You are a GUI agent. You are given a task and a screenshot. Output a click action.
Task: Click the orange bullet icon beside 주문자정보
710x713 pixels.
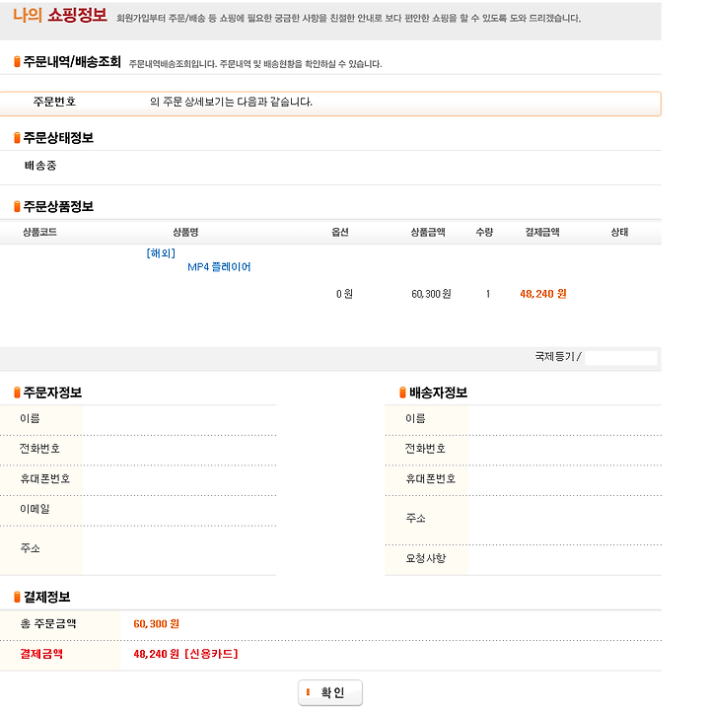[17, 392]
